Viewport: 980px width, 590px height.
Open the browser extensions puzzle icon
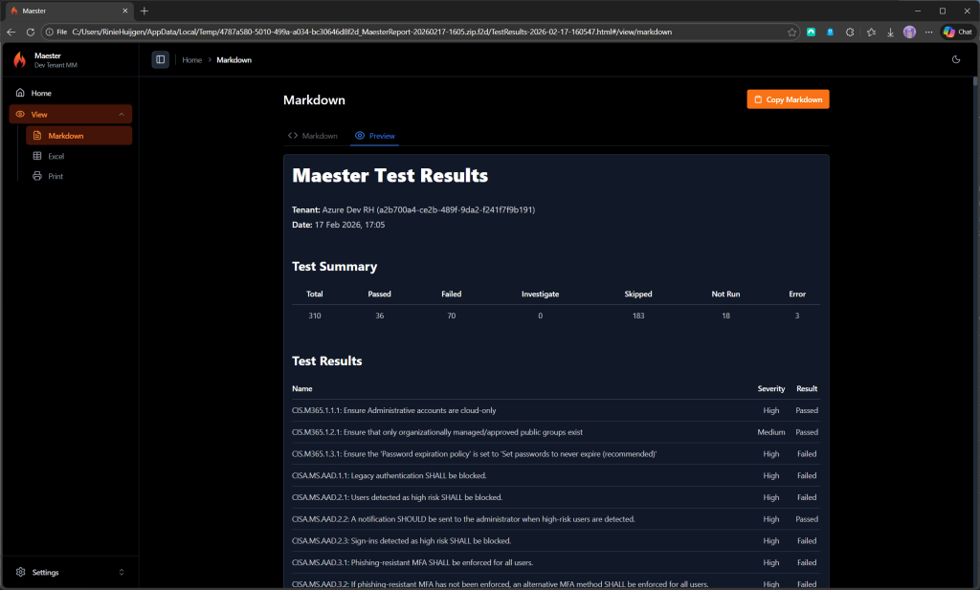click(x=850, y=32)
